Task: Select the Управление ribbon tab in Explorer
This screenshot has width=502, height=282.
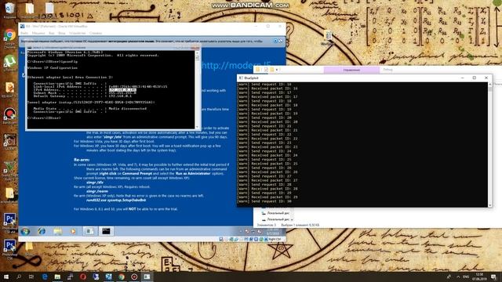Action: click(x=351, y=70)
